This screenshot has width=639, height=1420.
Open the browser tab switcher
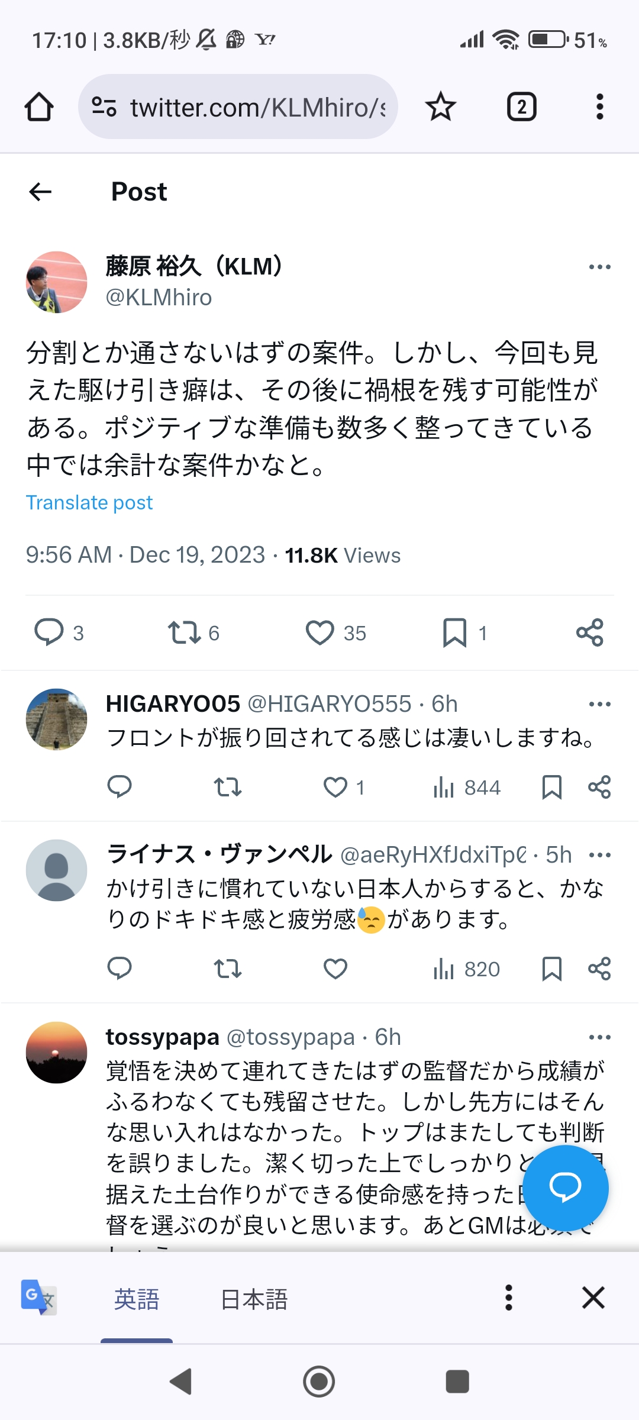pyautogui.click(x=521, y=107)
